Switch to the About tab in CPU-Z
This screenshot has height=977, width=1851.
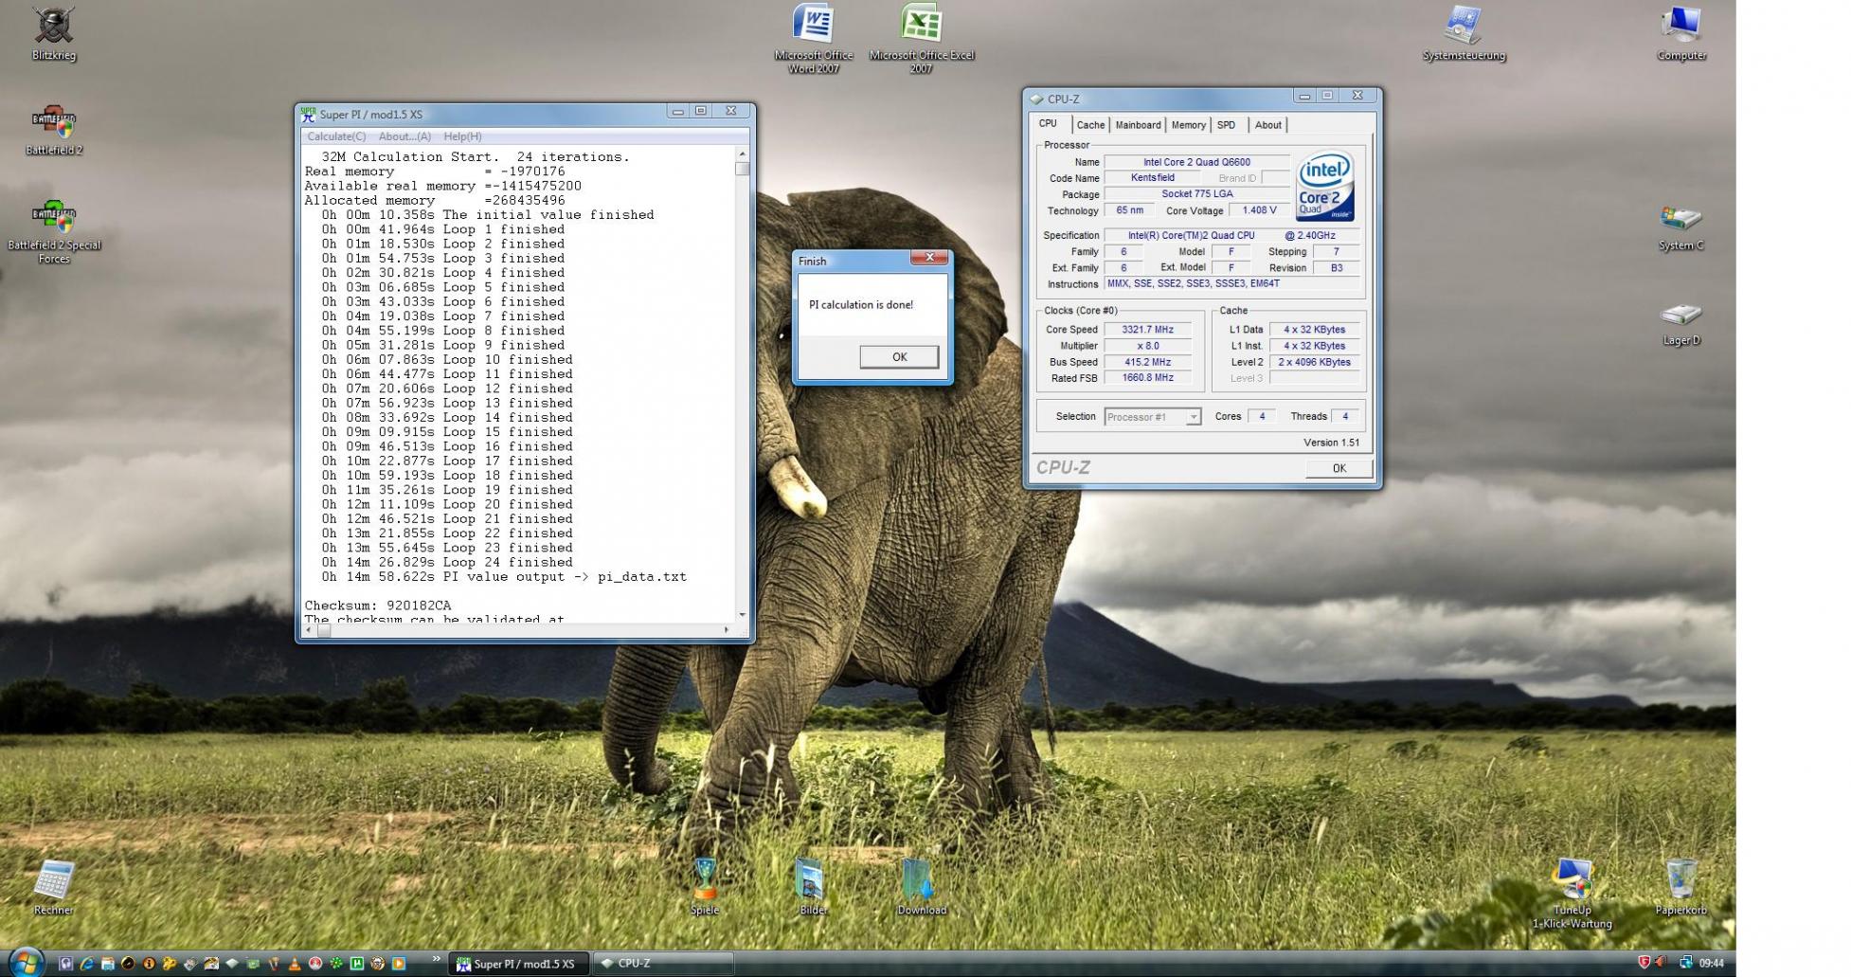click(x=1267, y=125)
